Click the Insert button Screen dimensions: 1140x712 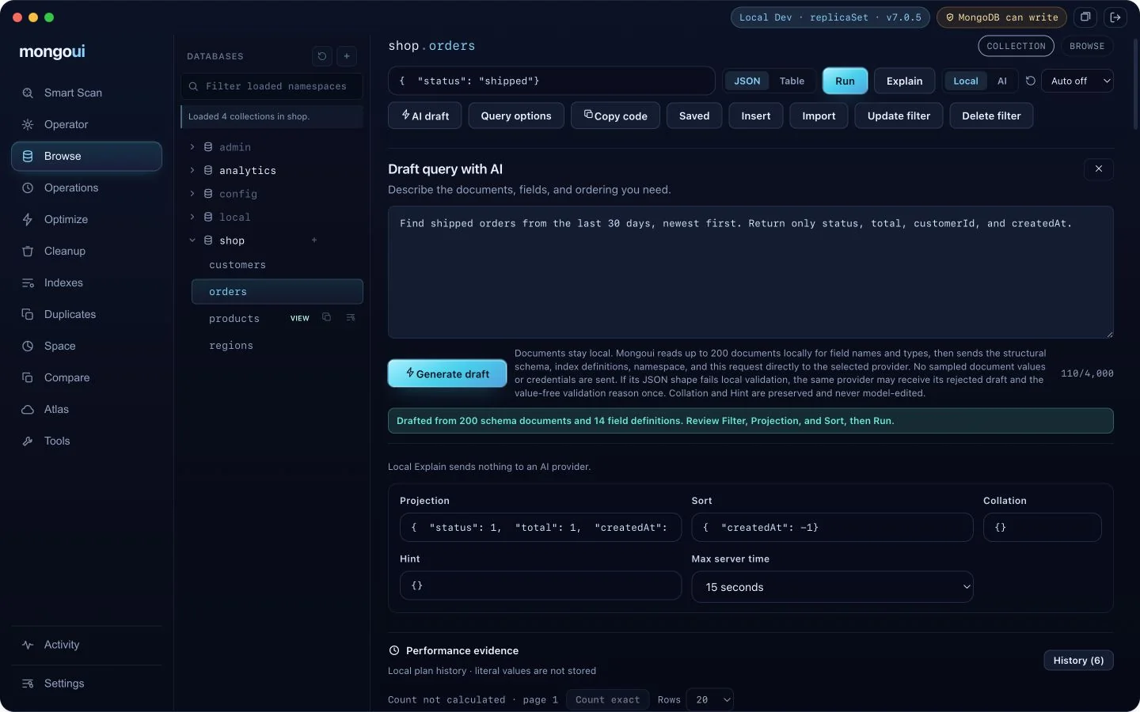coord(756,116)
